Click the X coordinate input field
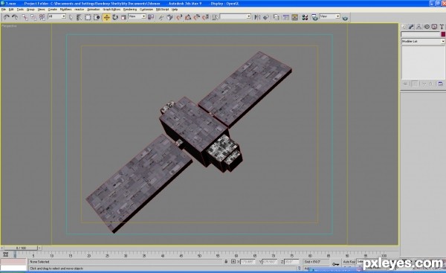 (248, 262)
